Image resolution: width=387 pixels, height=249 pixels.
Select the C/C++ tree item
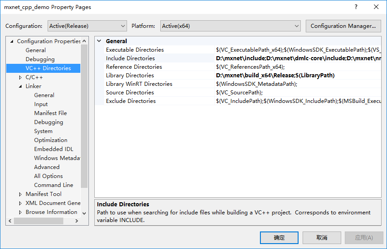[34, 77]
